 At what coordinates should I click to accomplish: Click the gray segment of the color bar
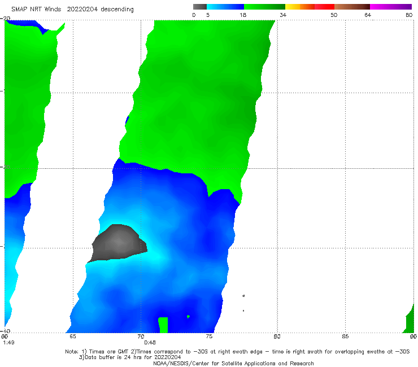pyautogui.click(x=200, y=7)
